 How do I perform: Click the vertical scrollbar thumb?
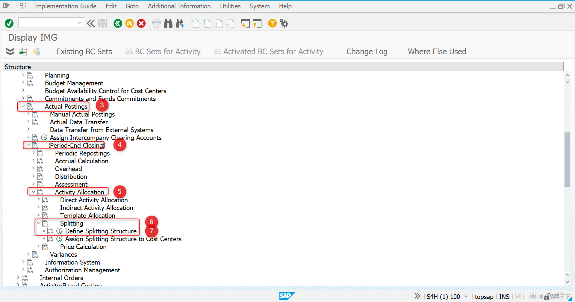click(x=567, y=160)
